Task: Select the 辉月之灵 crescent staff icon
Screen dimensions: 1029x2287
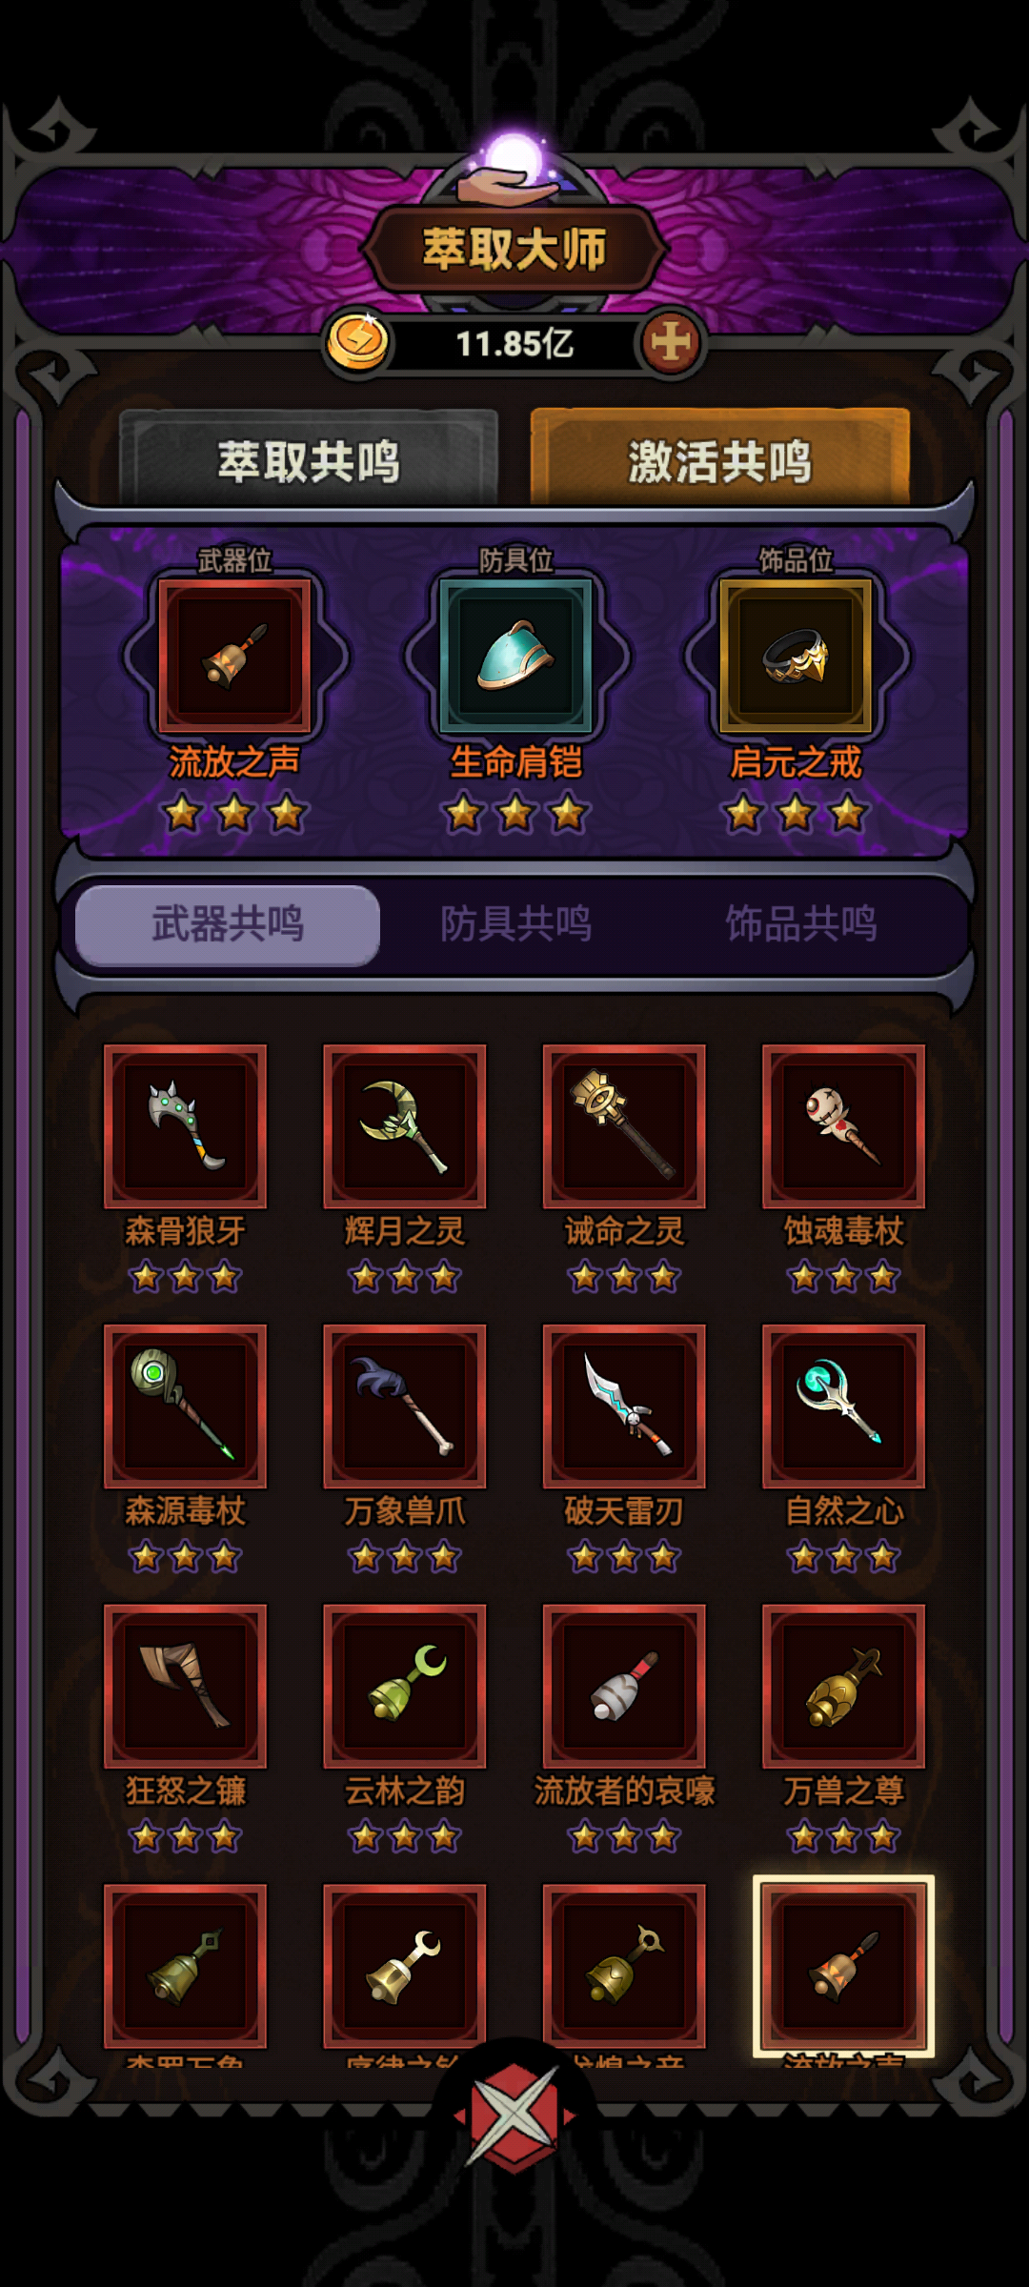Action: 404,1125
